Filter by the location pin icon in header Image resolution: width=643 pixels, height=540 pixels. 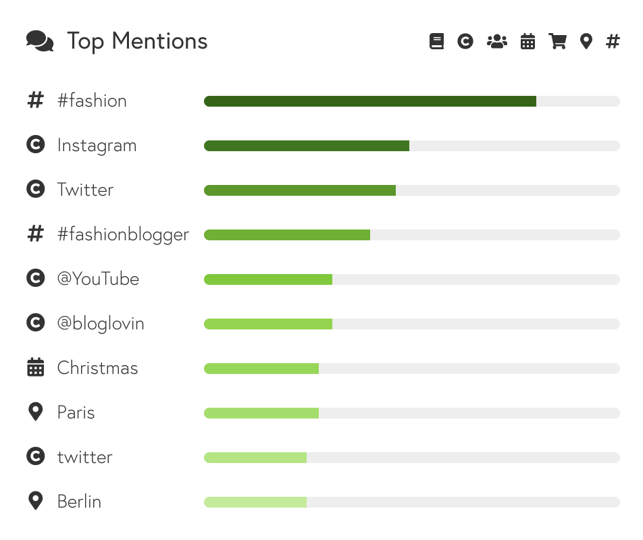(586, 41)
